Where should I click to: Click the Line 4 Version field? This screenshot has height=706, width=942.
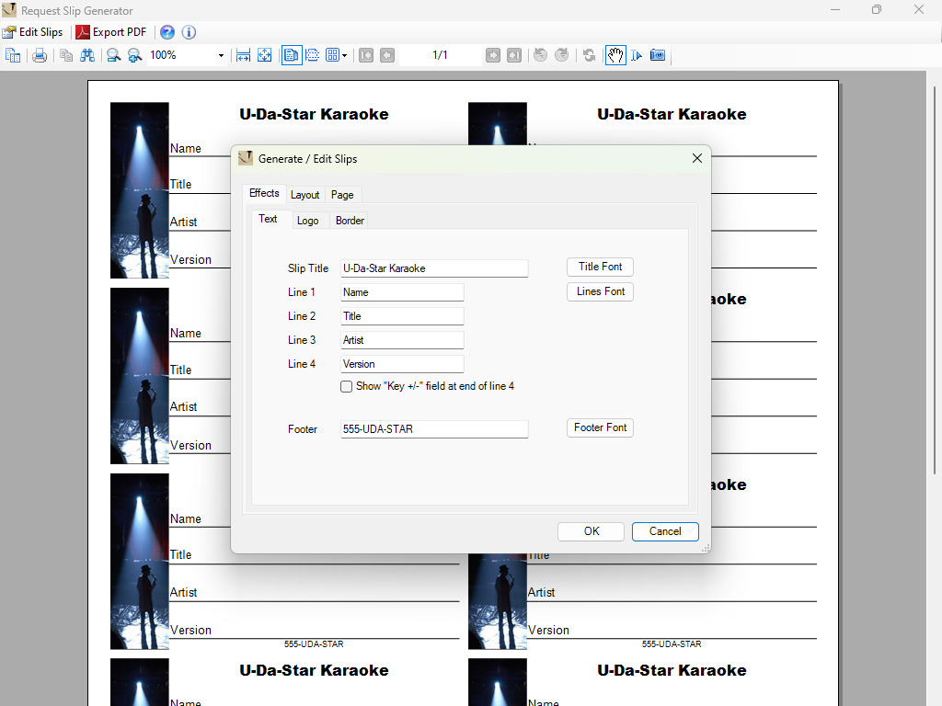click(403, 364)
